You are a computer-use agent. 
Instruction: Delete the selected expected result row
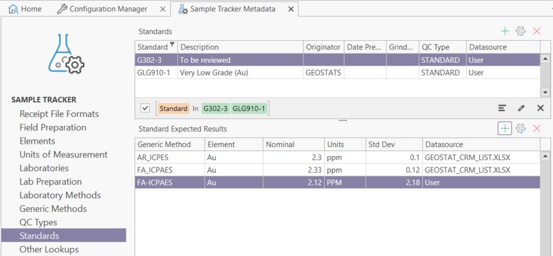[537, 128]
